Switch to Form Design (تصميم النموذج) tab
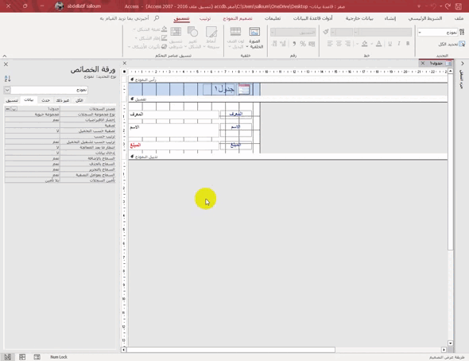Screen dimensions: 469x361 238,18
